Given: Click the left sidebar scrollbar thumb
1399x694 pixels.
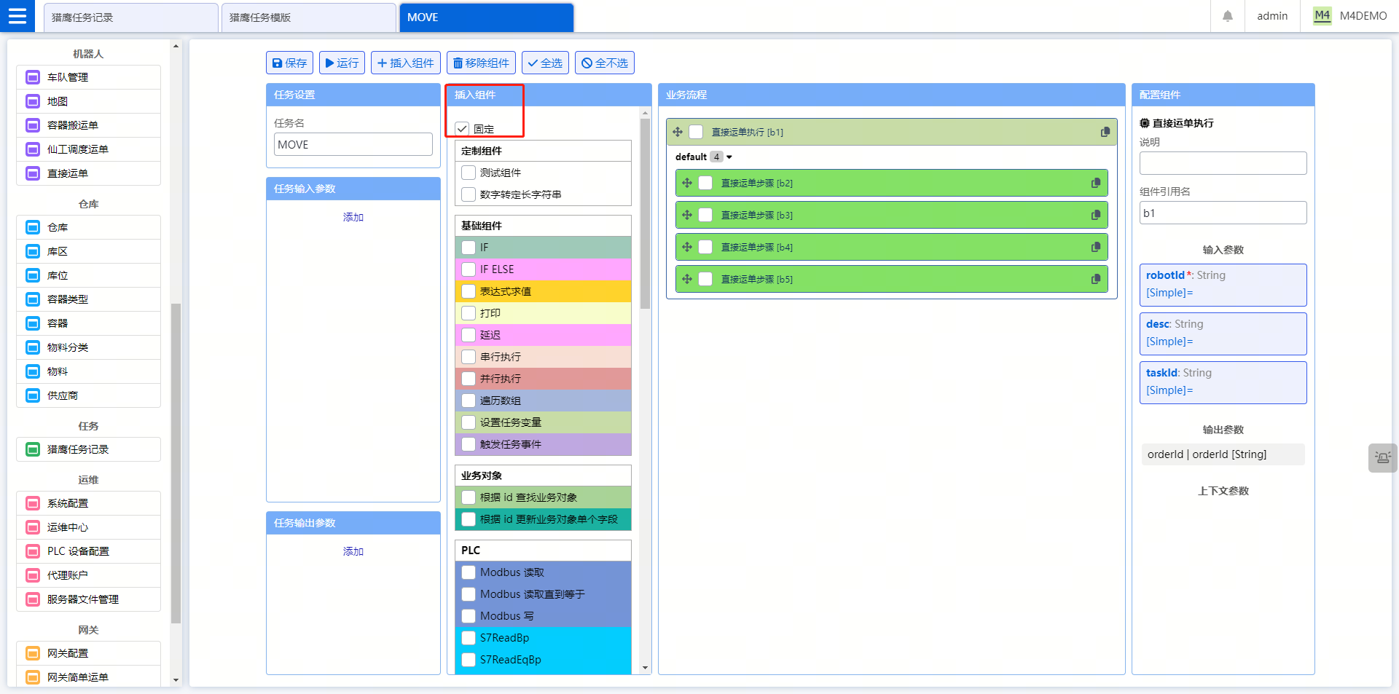Looking at the screenshot, I should (176, 463).
